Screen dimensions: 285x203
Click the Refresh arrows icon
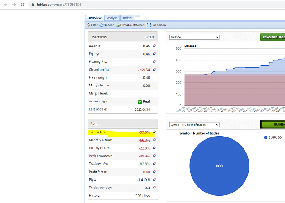[x=101, y=25]
